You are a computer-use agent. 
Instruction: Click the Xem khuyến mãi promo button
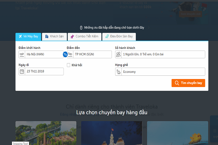coord(190,14)
